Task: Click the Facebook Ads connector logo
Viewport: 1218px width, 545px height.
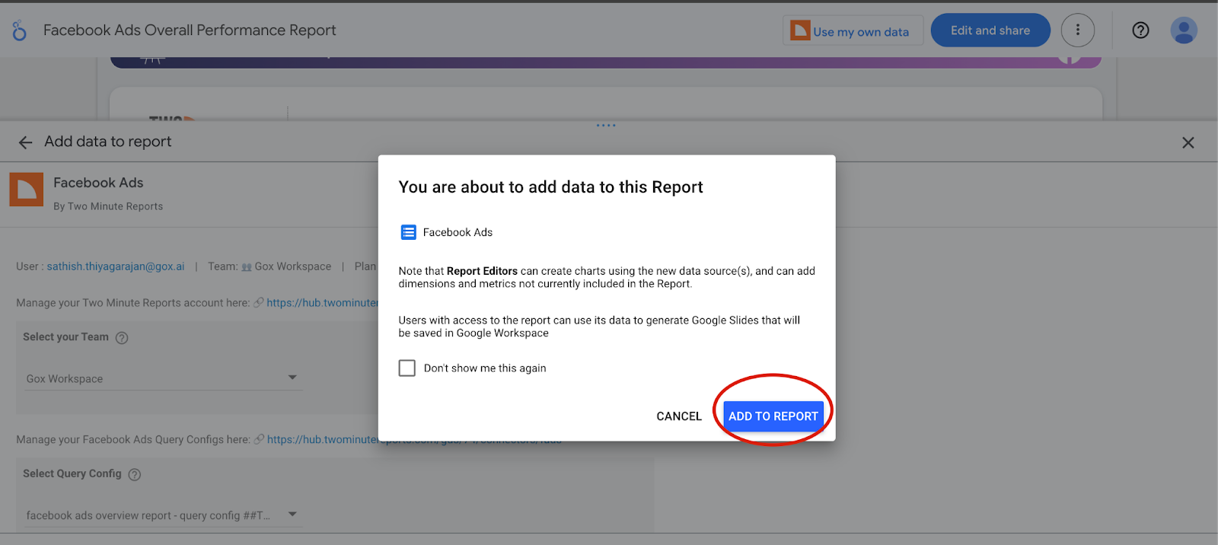Action: point(27,190)
